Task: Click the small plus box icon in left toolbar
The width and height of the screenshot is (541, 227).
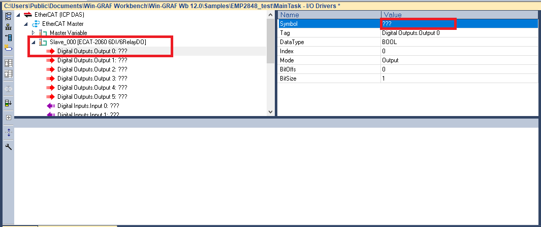Action: pyautogui.click(x=8, y=118)
